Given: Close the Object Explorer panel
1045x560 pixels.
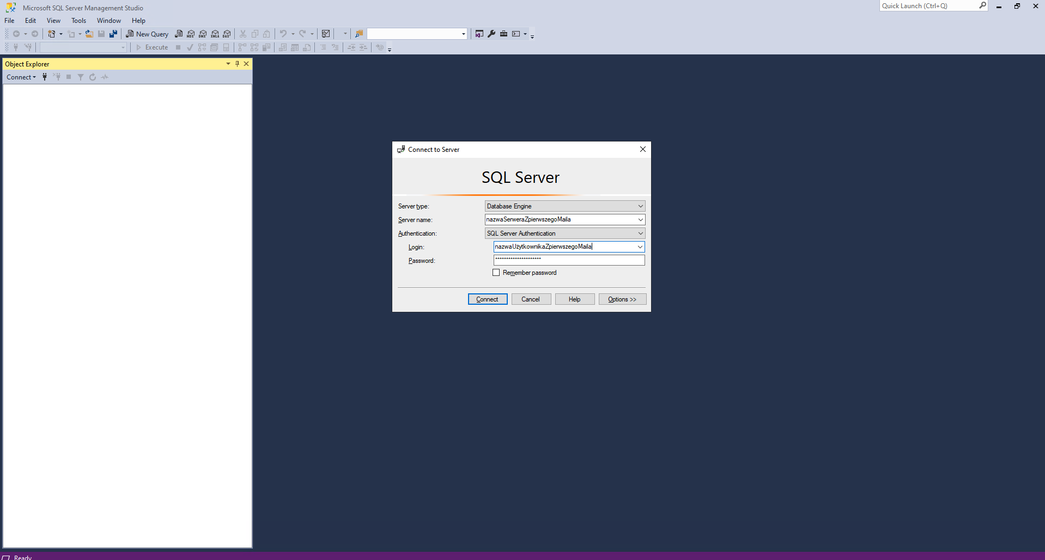Looking at the screenshot, I should pyautogui.click(x=246, y=64).
